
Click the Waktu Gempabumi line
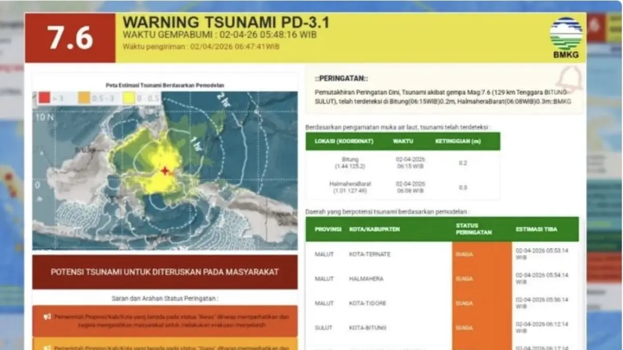(220, 35)
